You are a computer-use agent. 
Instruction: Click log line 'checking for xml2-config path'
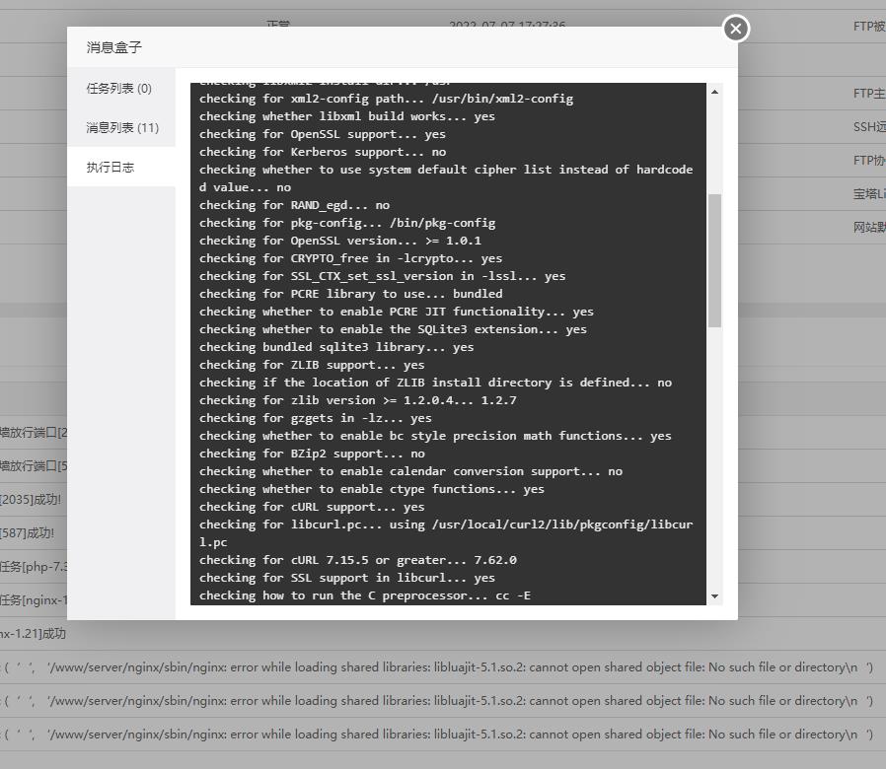click(386, 99)
